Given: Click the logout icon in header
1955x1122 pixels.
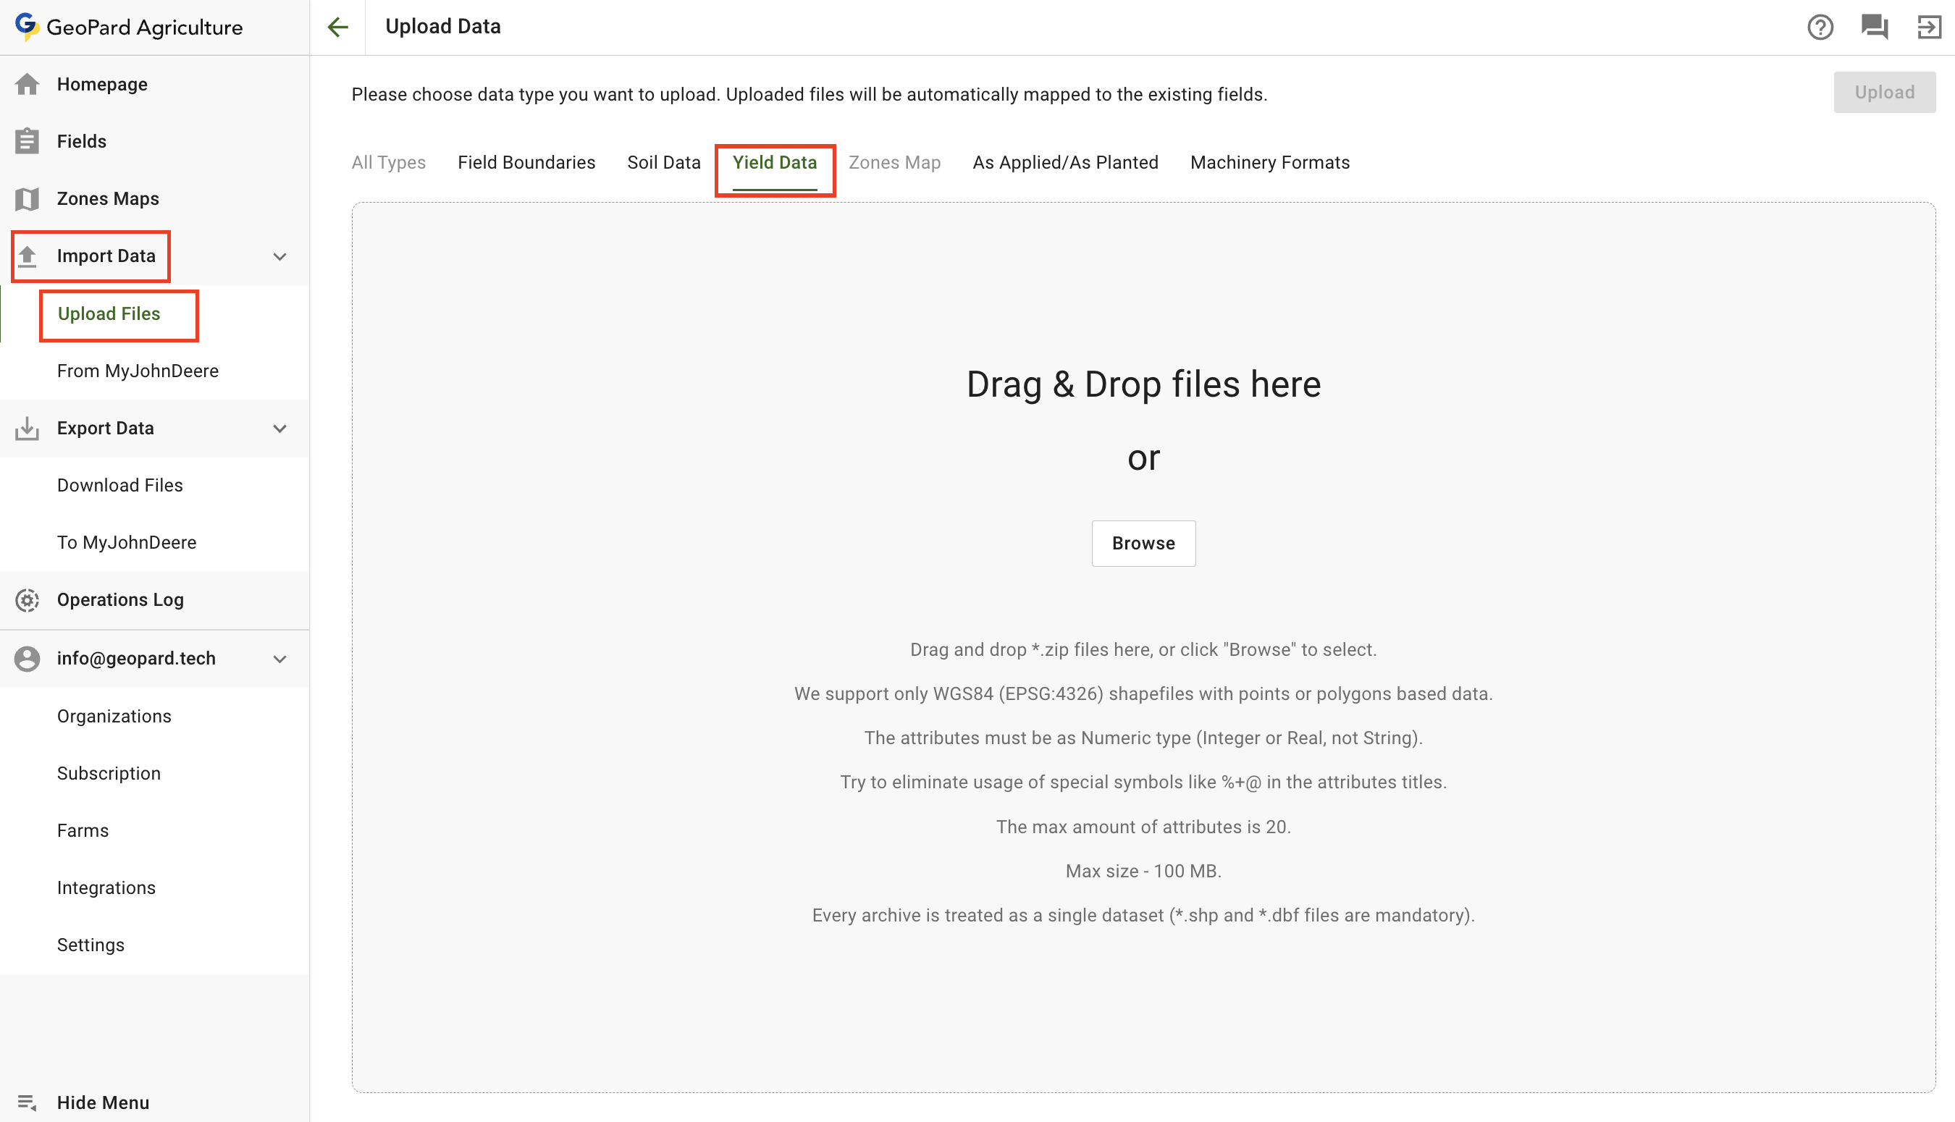Looking at the screenshot, I should (1928, 27).
